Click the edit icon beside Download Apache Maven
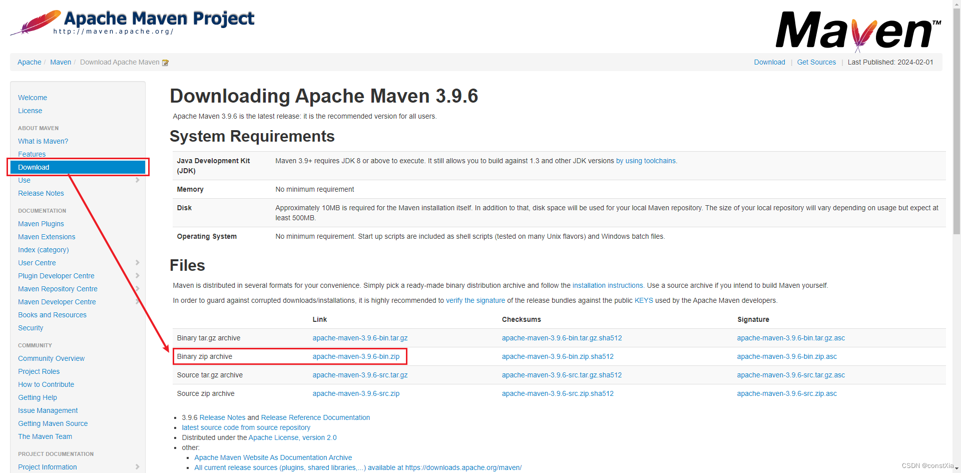The height and width of the screenshot is (473, 961). pyautogui.click(x=165, y=63)
